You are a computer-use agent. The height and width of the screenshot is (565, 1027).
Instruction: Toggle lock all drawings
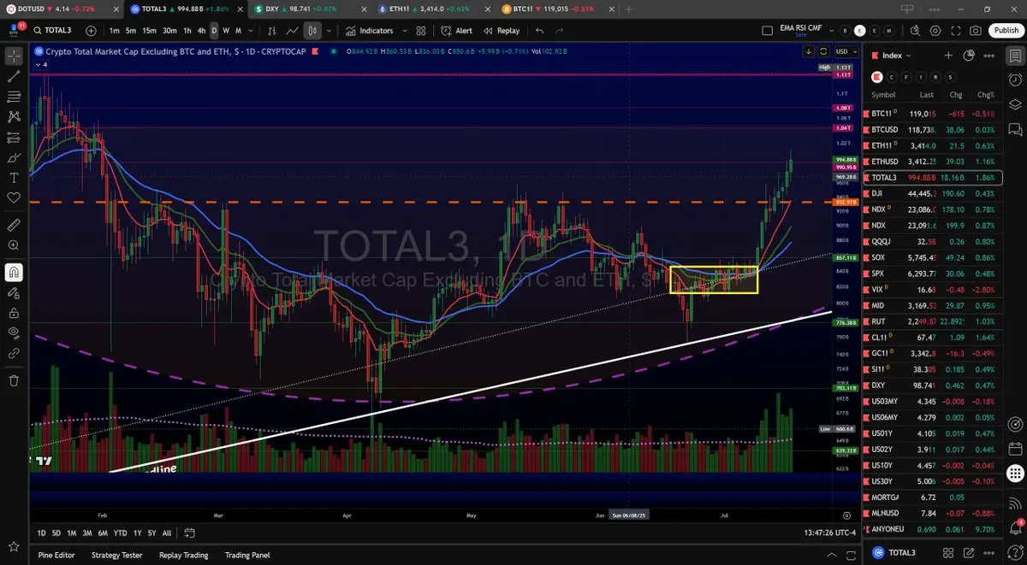[14, 313]
